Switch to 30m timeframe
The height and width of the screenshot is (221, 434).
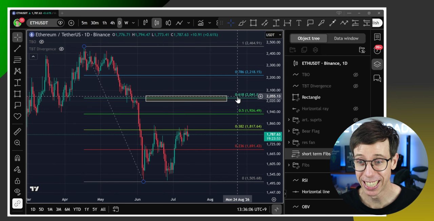95,23
